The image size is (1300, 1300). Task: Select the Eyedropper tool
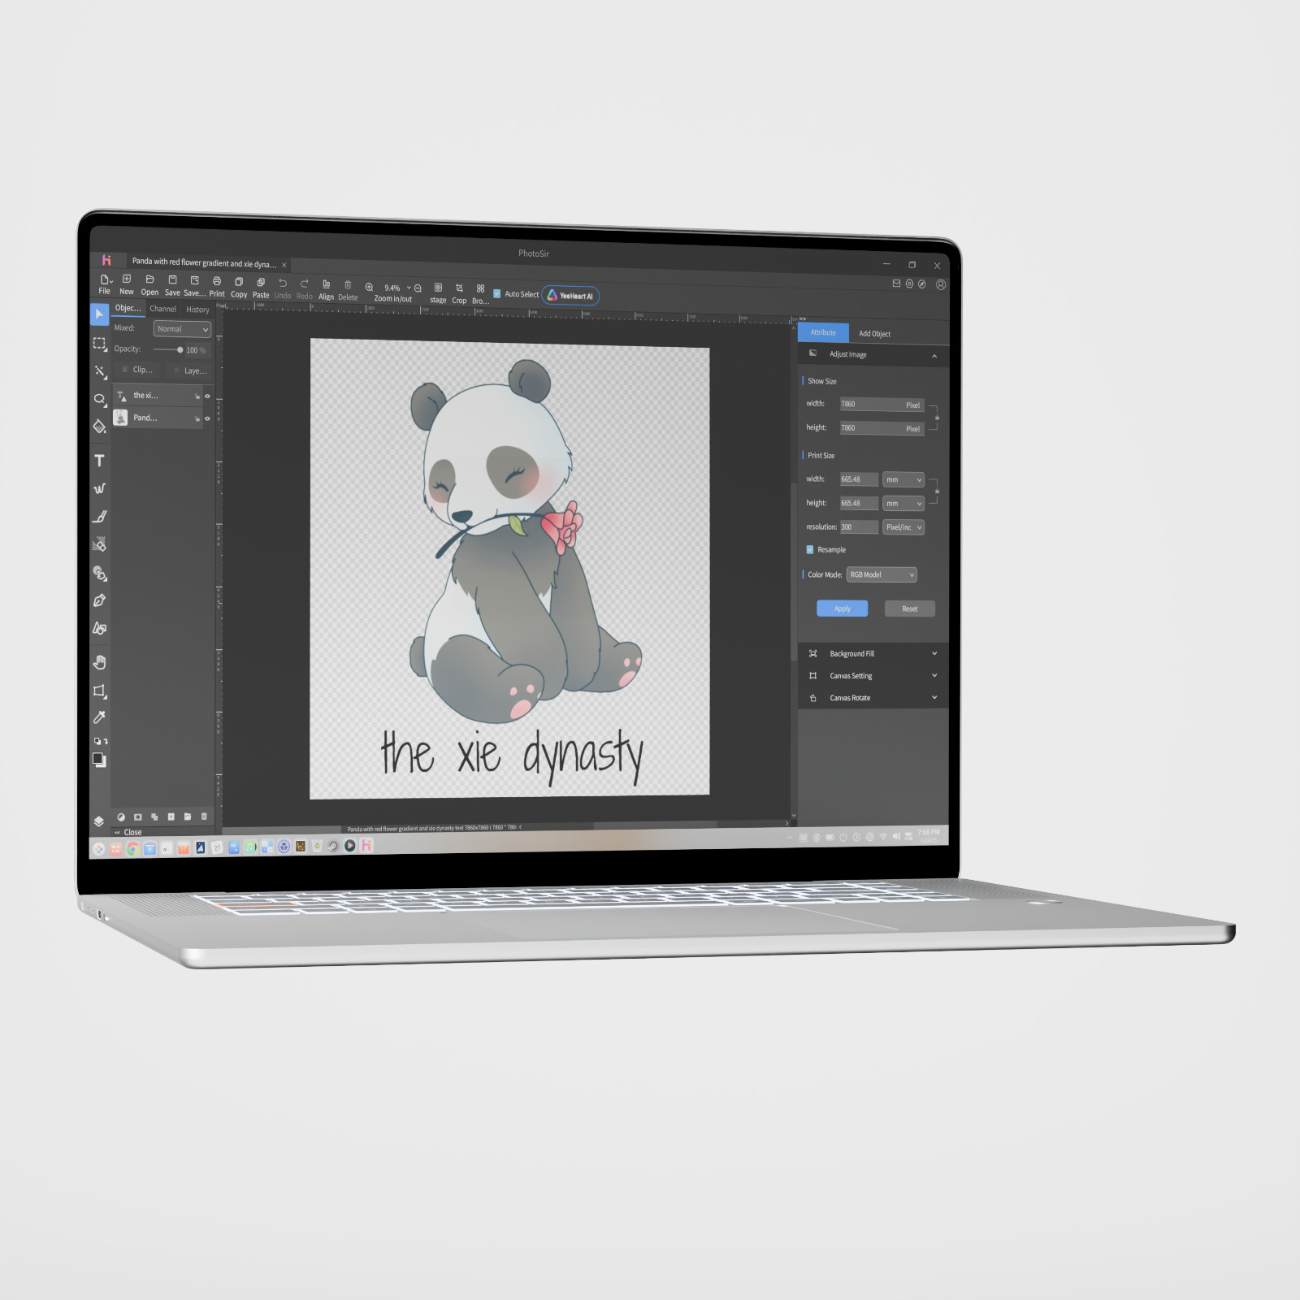pyautogui.click(x=99, y=717)
